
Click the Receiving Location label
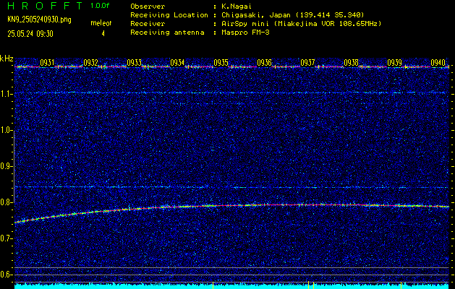(x=169, y=14)
